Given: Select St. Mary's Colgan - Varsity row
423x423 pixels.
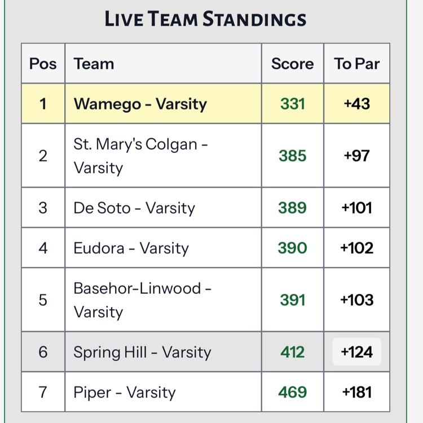Looking at the screenshot, I should (x=141, y=156).
